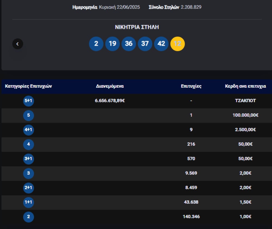Click the 50,00€ value in the 3+1 row
The image size is (272, 229).
pyautogui.click(x=245, y=159)
